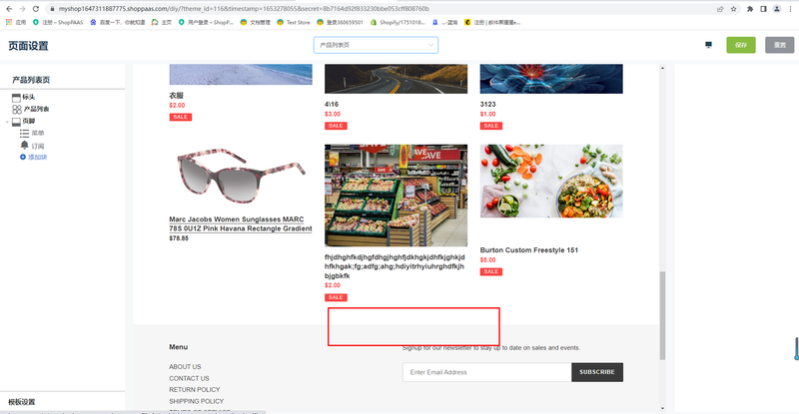Screen dimensions: 799x414
Task: Open the 订阅 bell block in the sidebar
Action: point(25,146)
